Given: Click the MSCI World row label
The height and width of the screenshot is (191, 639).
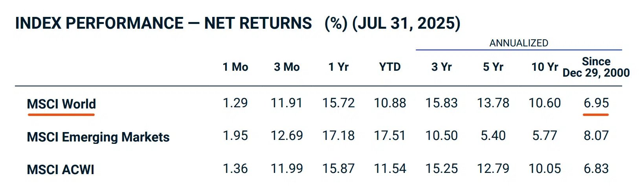Looking at the screenshot, I should (x=61, y=104).
